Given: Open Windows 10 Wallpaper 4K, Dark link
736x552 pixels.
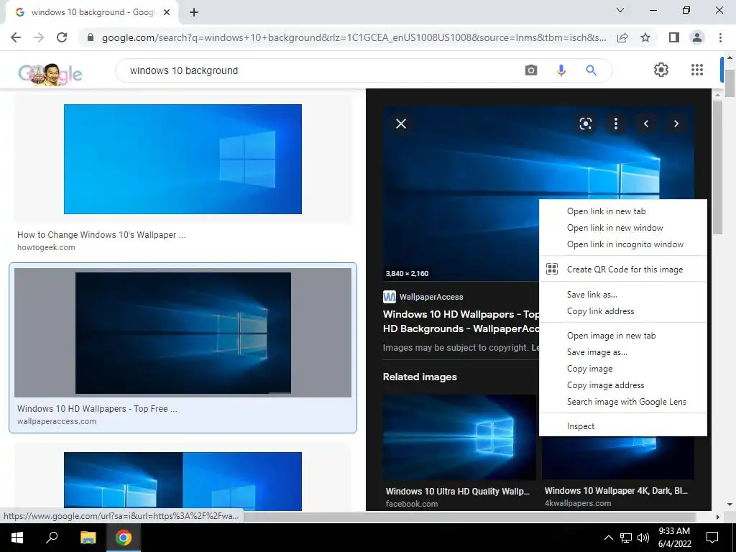Looking at the screenshot, I should coord(616,490).
